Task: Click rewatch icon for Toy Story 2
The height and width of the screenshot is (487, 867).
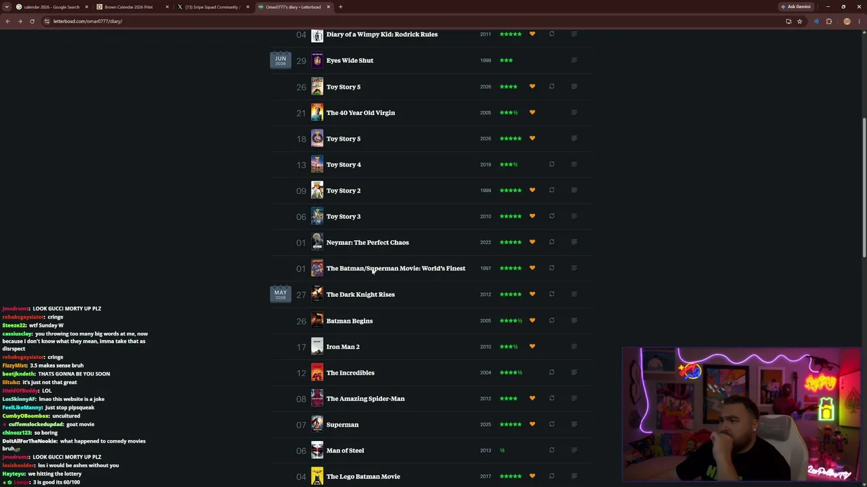Action: pyautogui.click(x=551, y=190)
